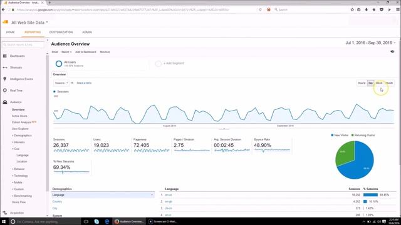Image resolution: width=401 pixels, height=225 pixels.
Task: Click Add Segment
Action: [x=174, y=63]
